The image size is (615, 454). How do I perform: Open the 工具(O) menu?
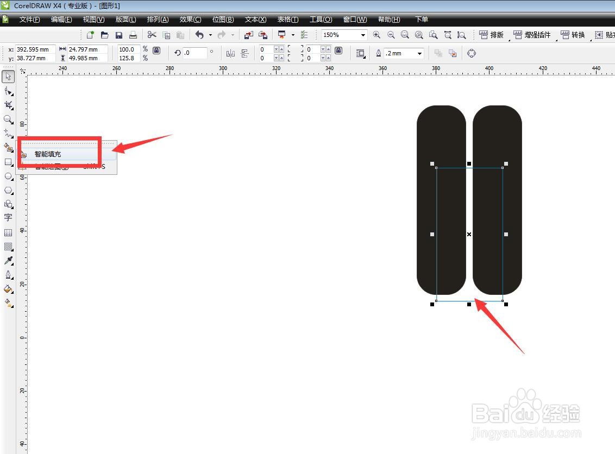pyautogui.click(x=321, y=20)
